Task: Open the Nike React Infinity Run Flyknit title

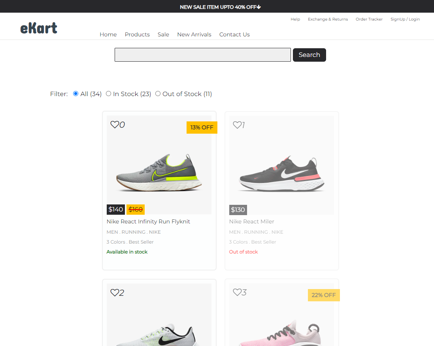Action: coord(148,221)
